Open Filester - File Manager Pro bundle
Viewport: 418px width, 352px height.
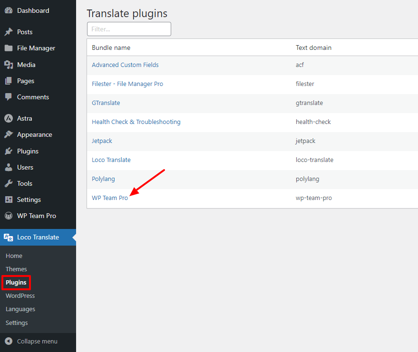coord(127,84)
